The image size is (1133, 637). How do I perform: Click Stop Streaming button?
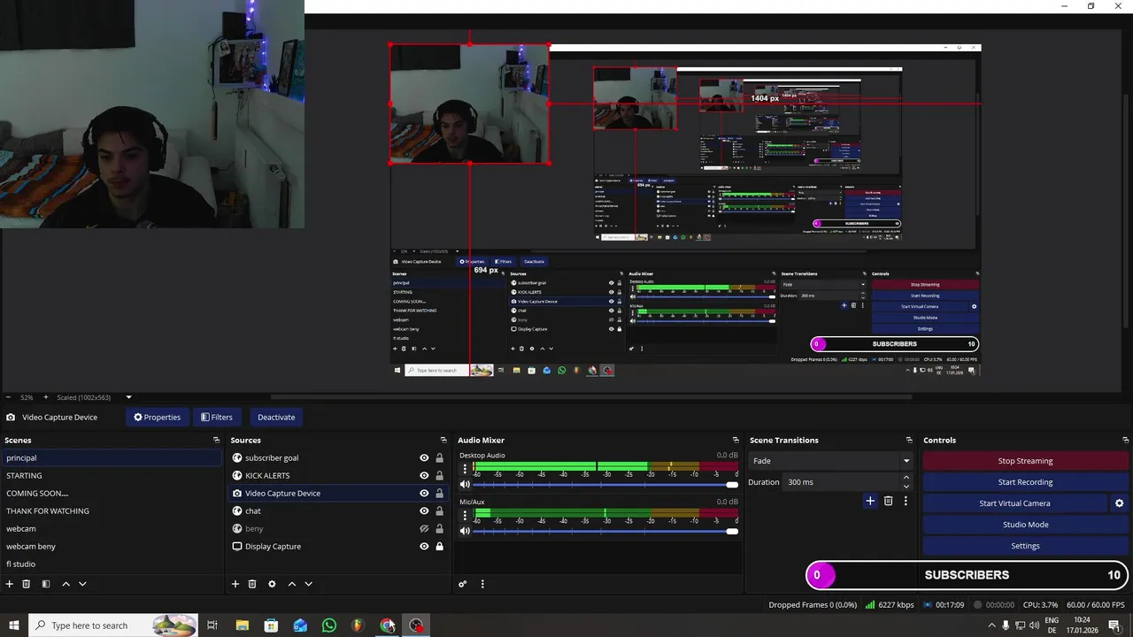click(x=1025, y=461)
